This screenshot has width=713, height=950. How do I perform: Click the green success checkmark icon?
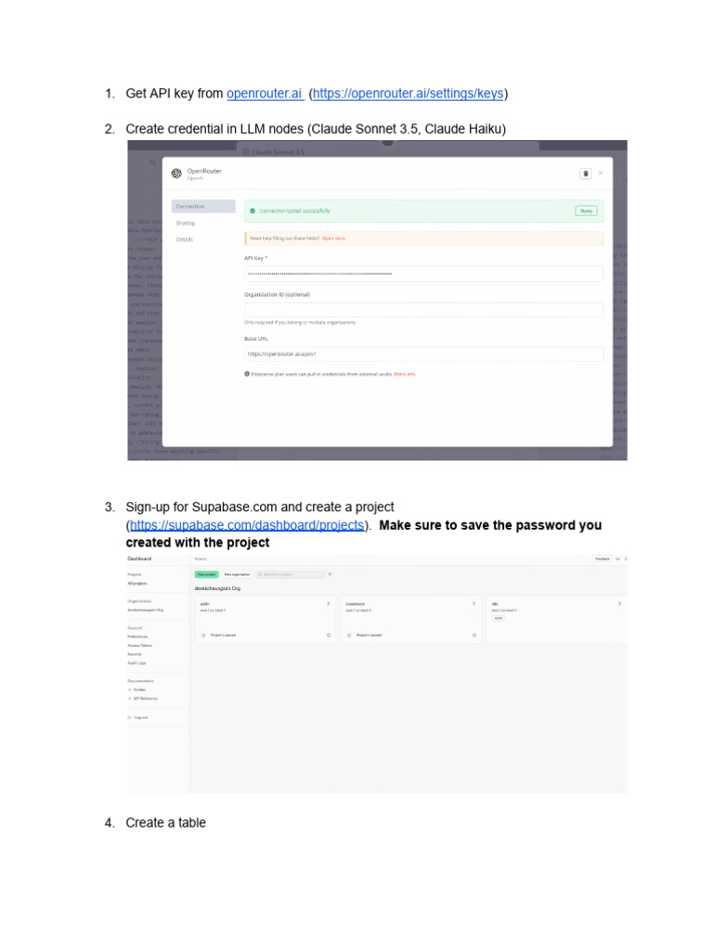(253, 211)
